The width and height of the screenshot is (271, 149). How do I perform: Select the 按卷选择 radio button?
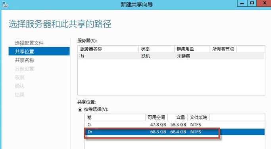[x=80, y=109]
